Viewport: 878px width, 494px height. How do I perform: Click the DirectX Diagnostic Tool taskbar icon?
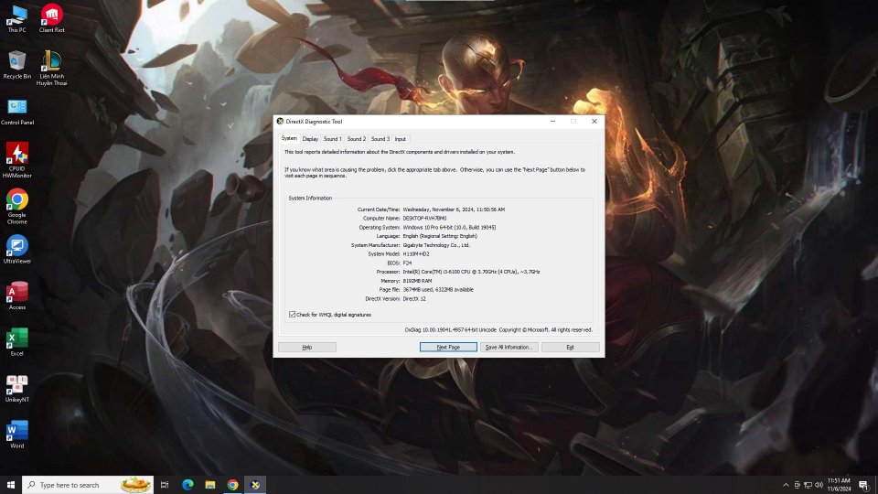tap(255, 485)
